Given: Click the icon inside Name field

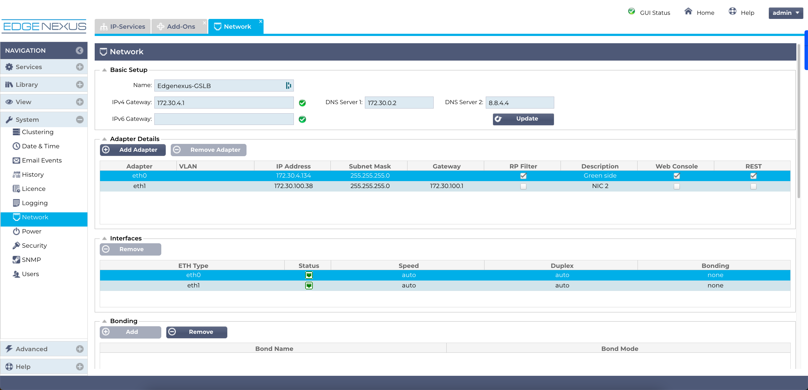Looking at the screenshot, I should [288, 86].
